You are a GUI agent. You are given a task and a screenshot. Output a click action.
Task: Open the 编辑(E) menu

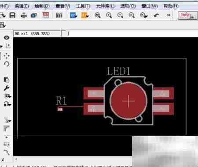click(x=22, y=6)
